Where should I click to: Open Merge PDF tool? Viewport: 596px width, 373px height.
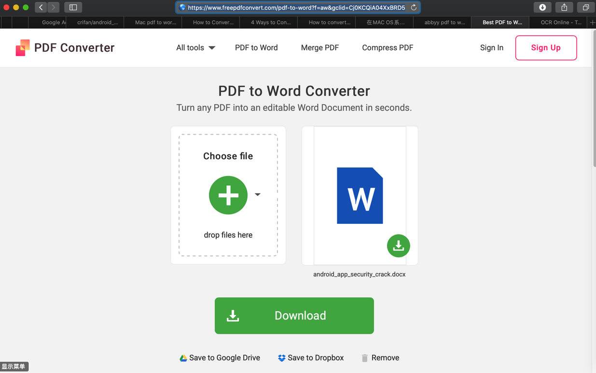click(320, 48)
